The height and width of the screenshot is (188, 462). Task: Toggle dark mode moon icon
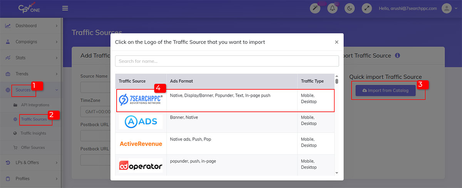[349, 8]
